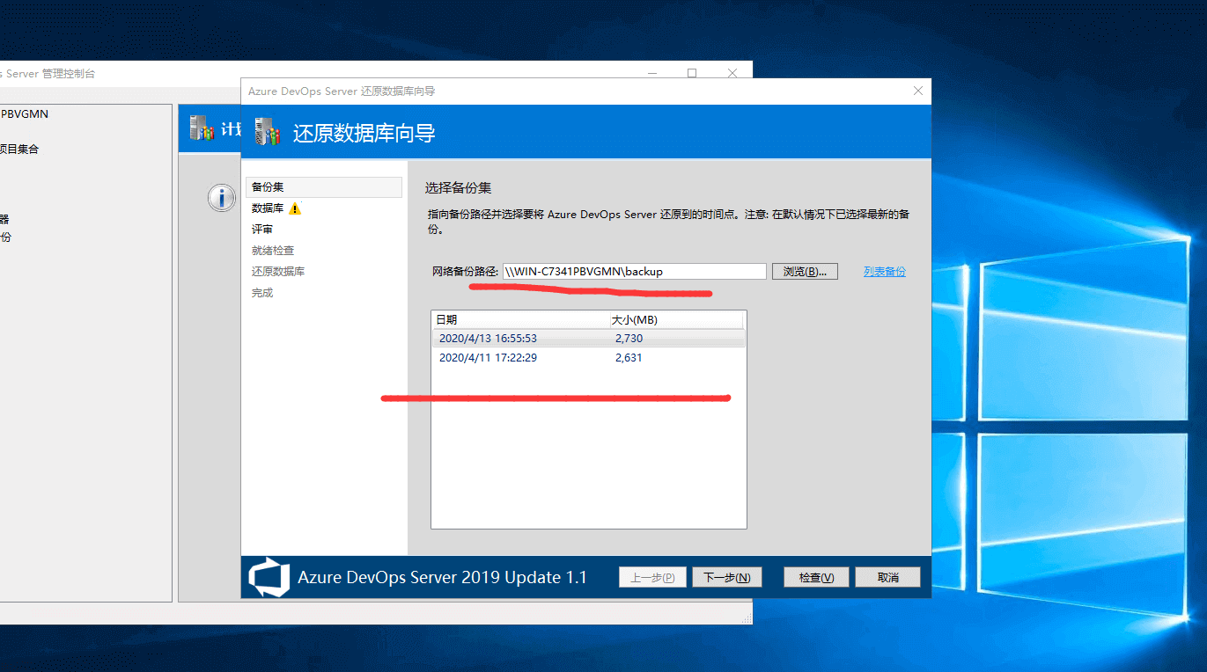The height and width of the screenshot is (672, 1207).
Task: Click the warning icon next to 数据库
Action: tap(295, 208)
